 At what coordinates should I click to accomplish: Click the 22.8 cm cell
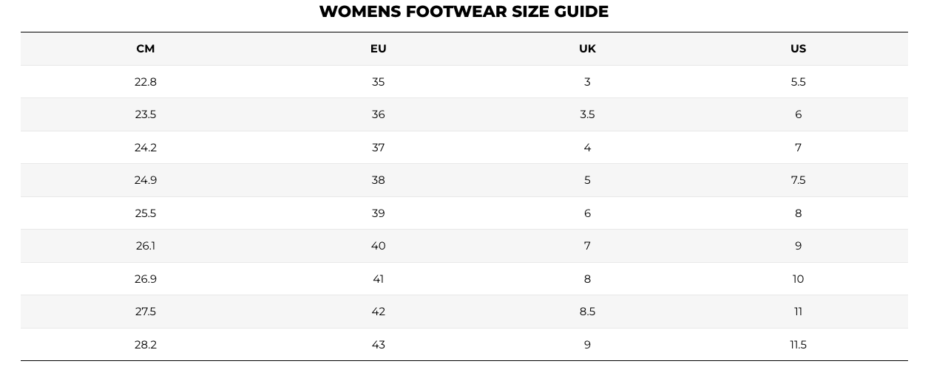coord(146,82)
